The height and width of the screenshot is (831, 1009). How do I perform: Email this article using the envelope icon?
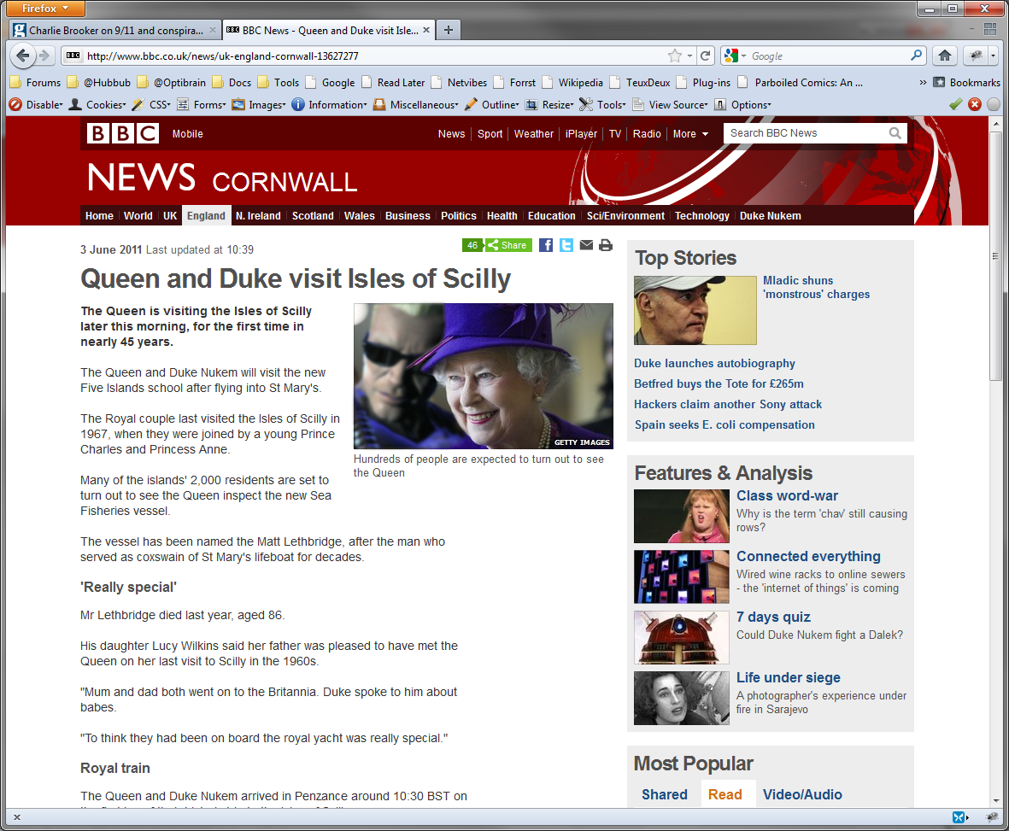click(586, 245)
